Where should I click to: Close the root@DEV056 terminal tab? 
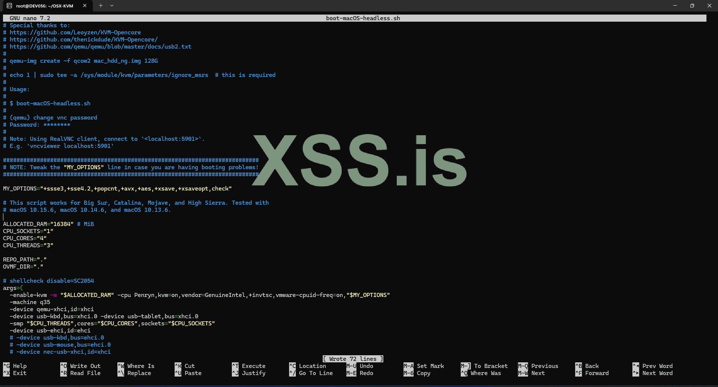85,6
